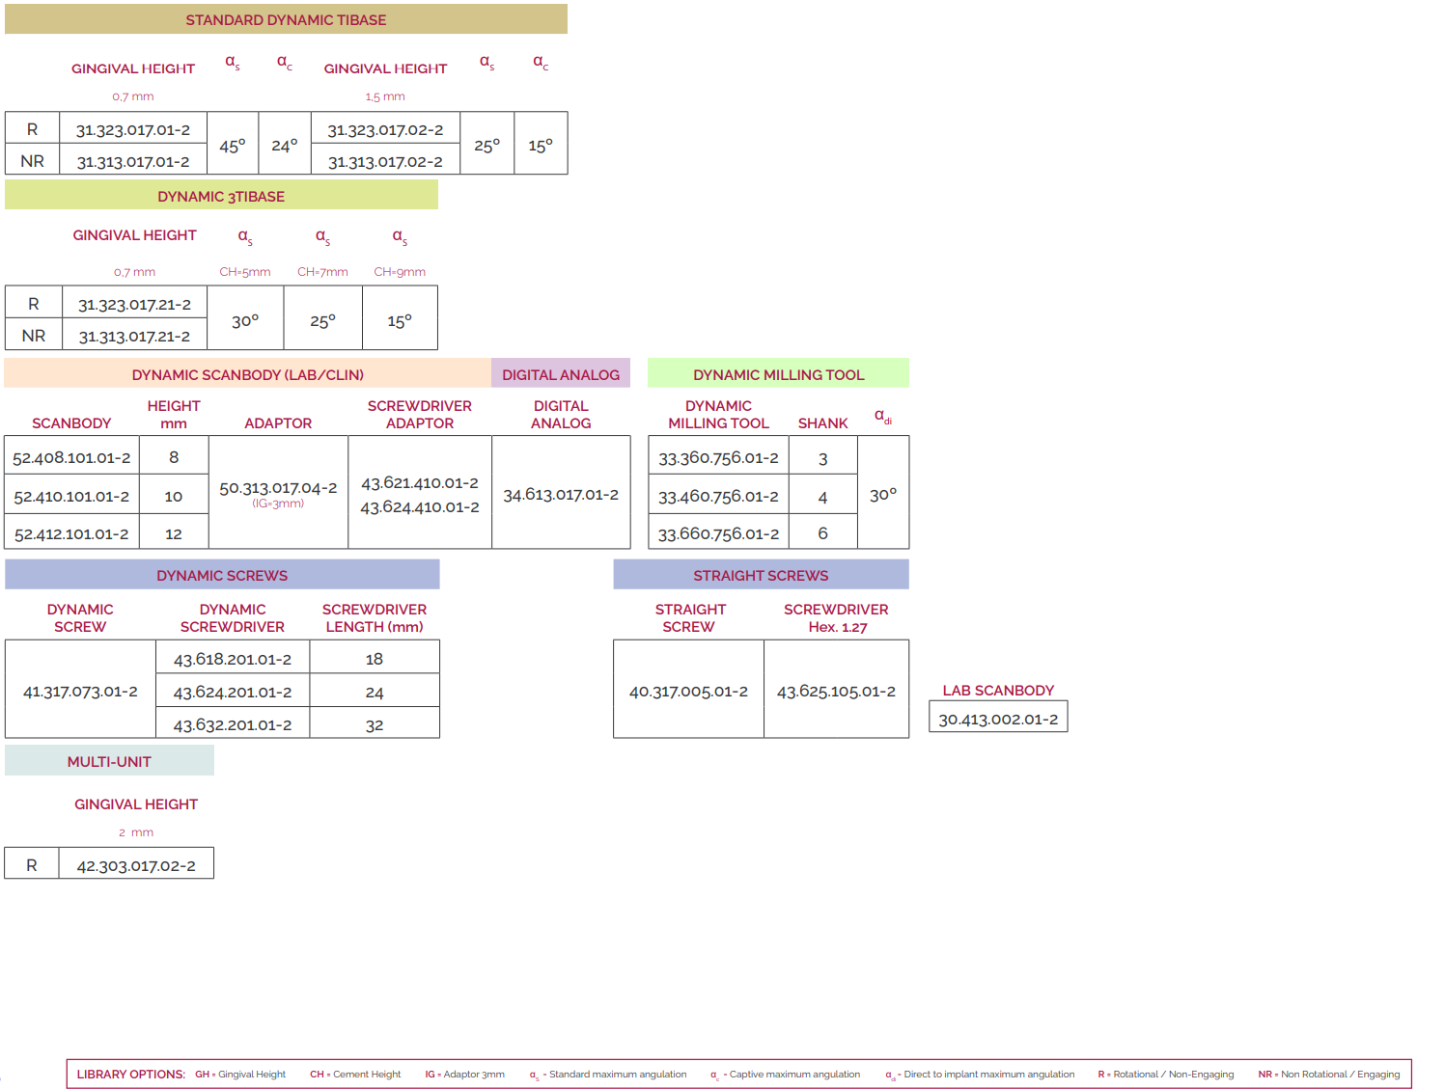Click milling tool code 33.460.756.01-2
This screenshot has width=1445, height=1090.
coord(718,496)
